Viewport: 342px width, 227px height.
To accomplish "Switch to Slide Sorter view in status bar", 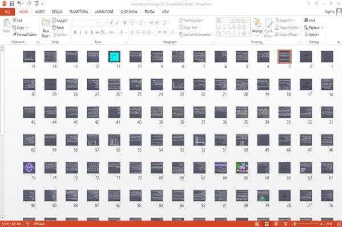I will [267, 224].
